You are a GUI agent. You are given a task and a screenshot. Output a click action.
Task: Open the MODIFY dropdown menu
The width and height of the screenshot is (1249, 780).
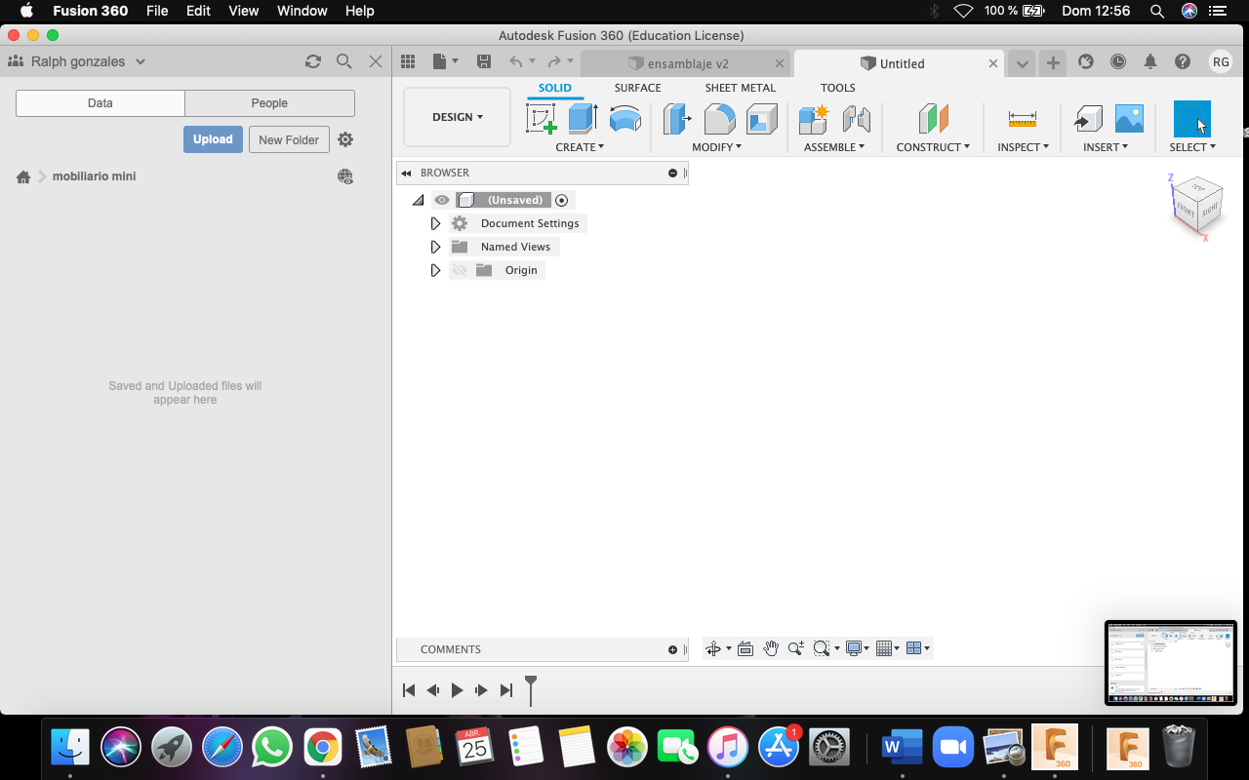717,147
